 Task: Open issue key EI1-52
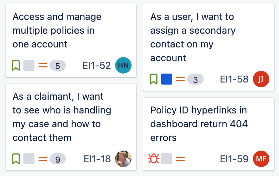[x=97, y=65]
